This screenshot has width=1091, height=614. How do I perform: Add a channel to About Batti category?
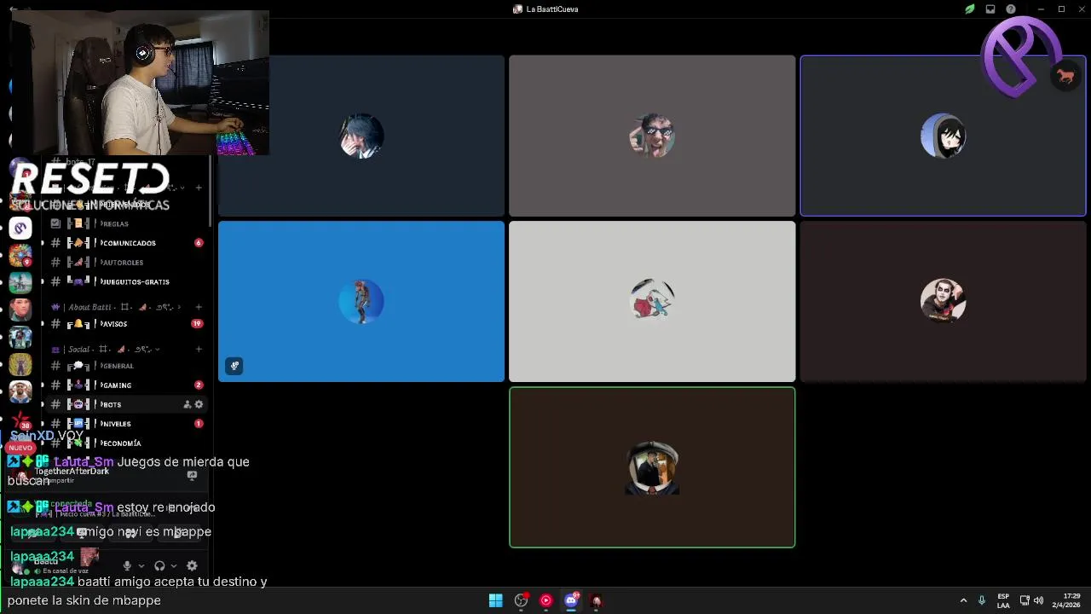[199, 307]
